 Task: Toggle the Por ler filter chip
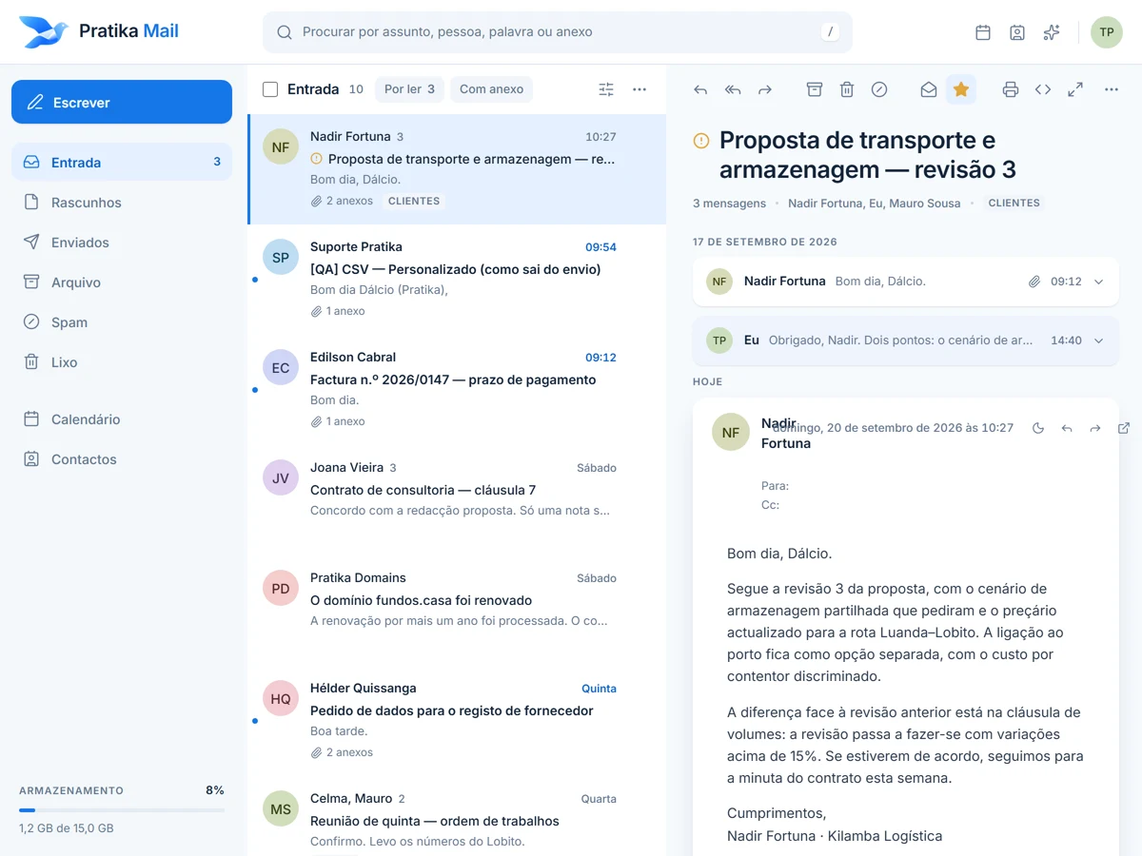click(409, 89)
